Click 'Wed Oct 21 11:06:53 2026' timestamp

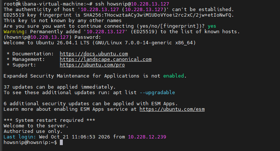[x=75, y=137]
